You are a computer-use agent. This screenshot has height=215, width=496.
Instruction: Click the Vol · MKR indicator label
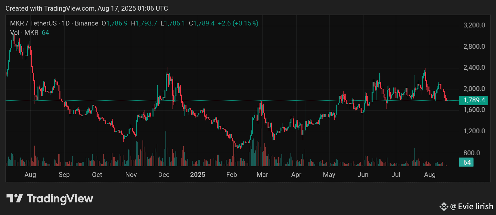coord(24,33)
